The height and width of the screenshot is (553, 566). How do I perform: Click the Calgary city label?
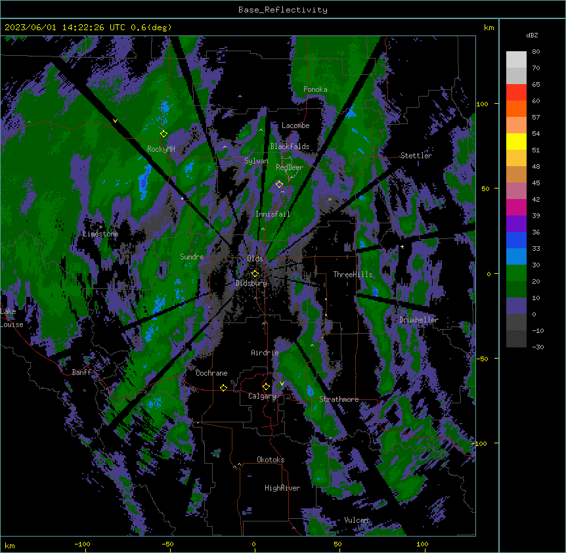point(262,396)
